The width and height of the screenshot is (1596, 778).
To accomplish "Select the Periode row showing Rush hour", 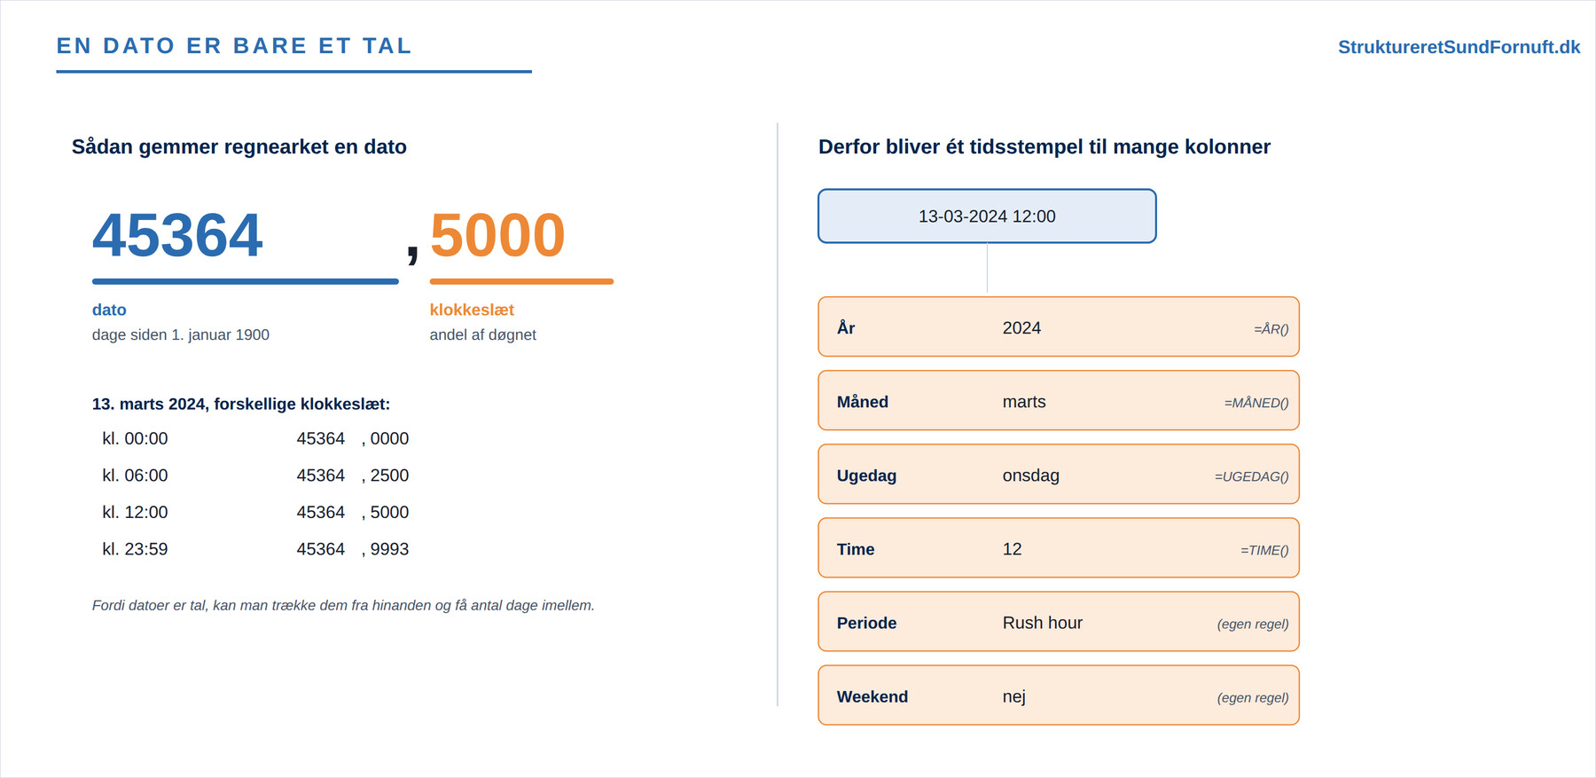I will (1059, 621).
